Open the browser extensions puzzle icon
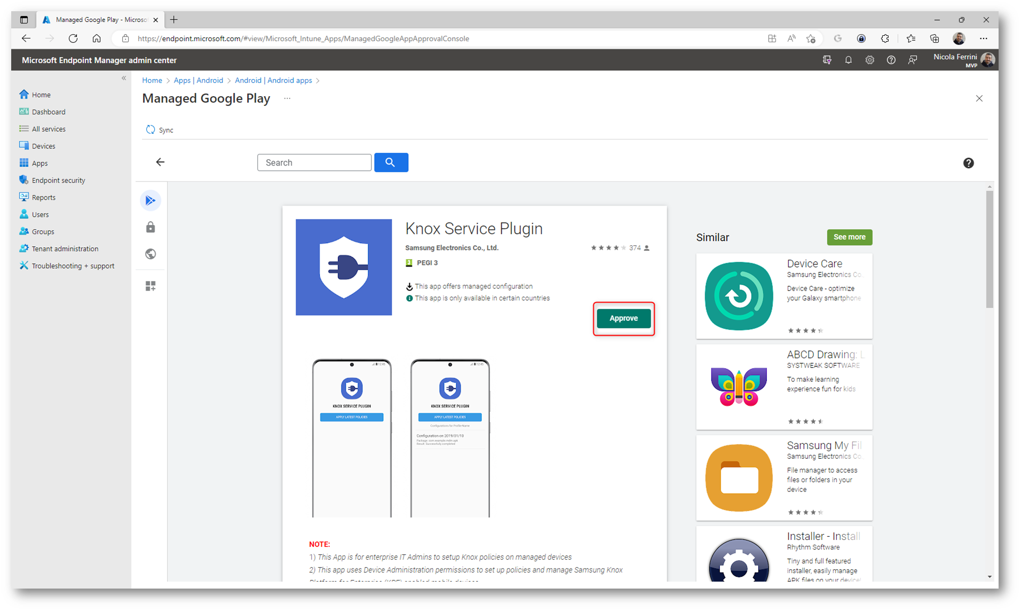The width and height of the screenshot is (1021, 611). point(885,38)
